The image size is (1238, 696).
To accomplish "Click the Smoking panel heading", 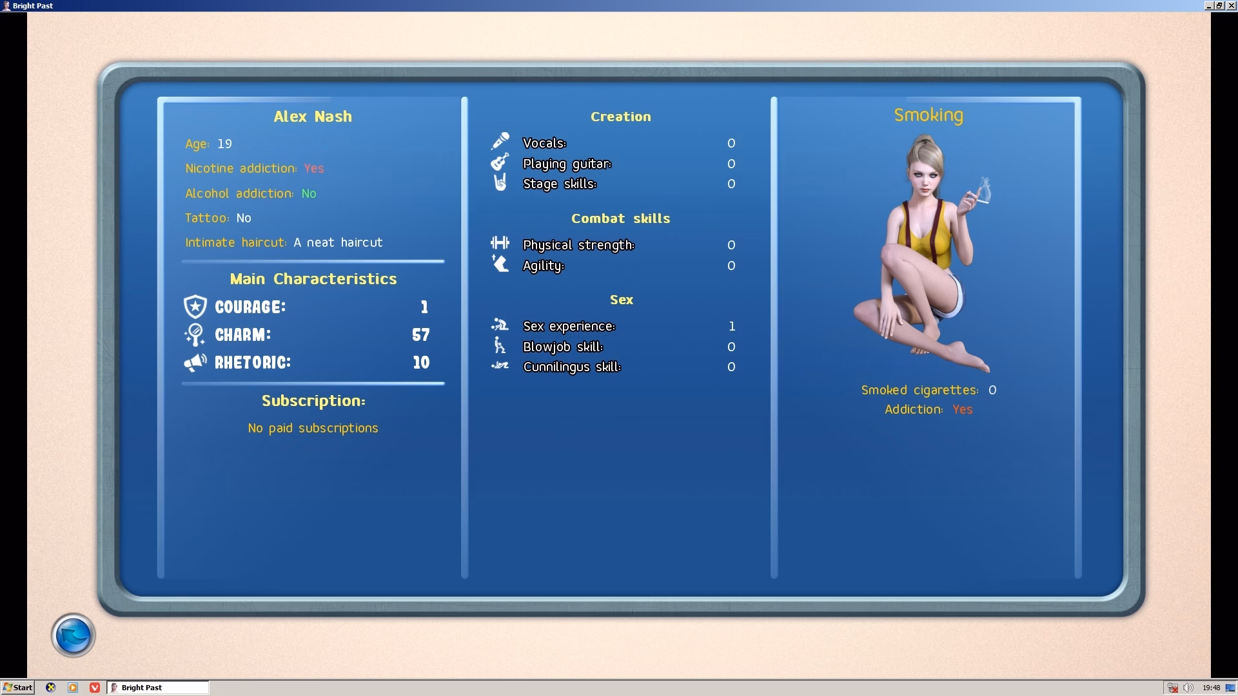I will pyautogui.click(x=928, y=115).
